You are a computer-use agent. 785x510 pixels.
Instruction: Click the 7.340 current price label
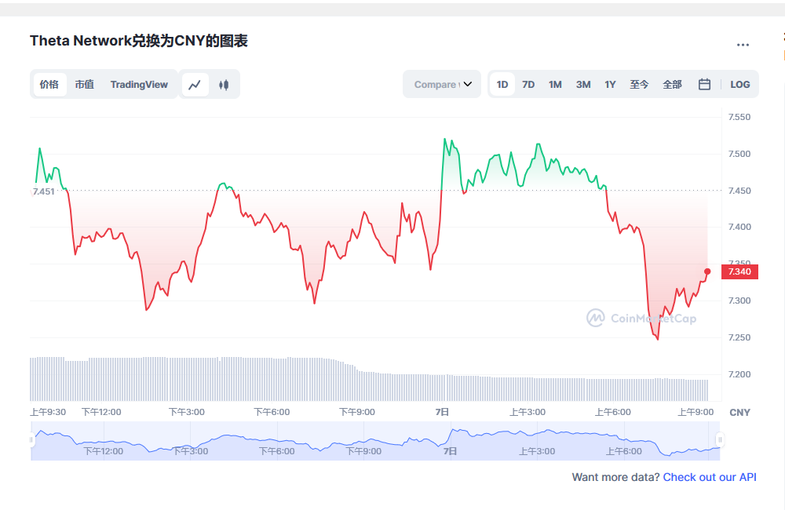pos(739,271)
